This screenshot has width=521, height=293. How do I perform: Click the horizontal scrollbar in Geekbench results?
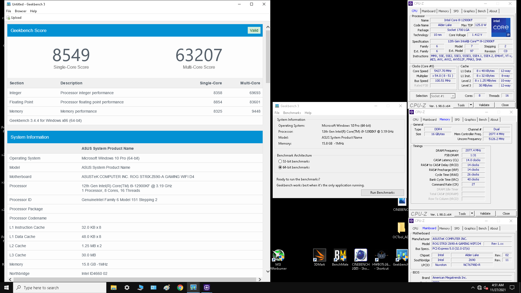point(135,279)
